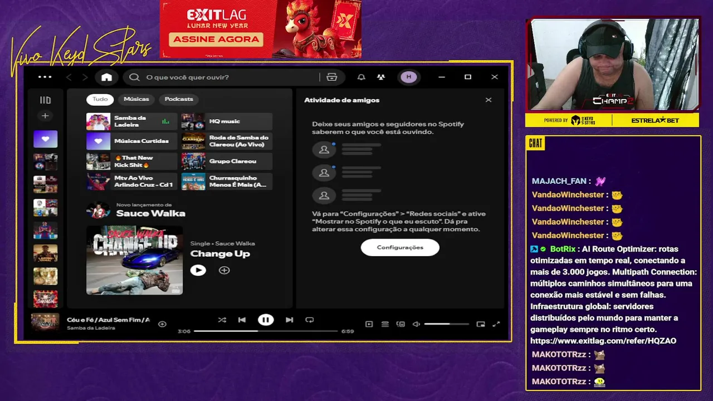Mute with the volume speaker icon
Viewport: 713px width, 401px height.
[416, 324]
